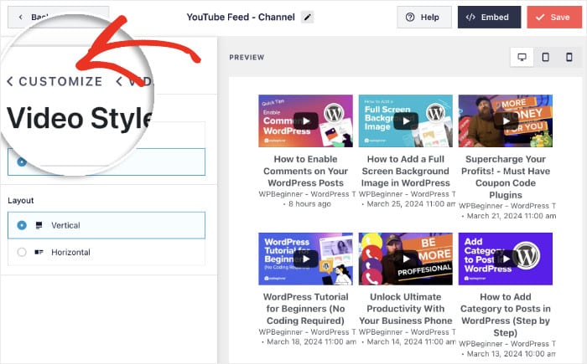
Task: Select the Vertical layout radio button
Action: (x=22, y=225)
